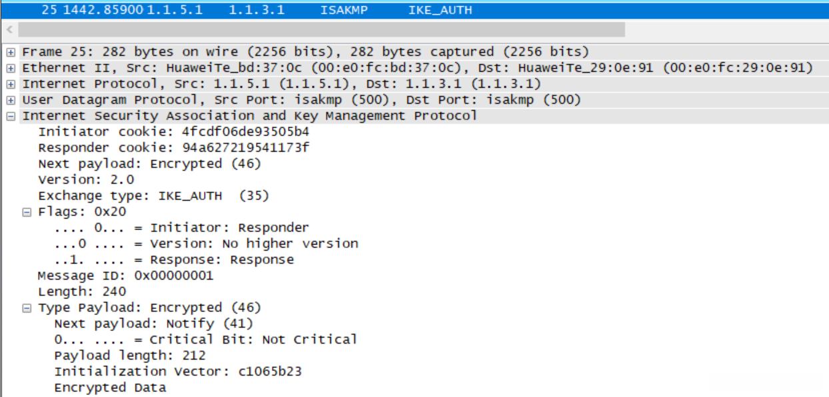Viewport: 829px width, 397px height.
Task: Select the Response flag bit line
Action: point(174,260)
